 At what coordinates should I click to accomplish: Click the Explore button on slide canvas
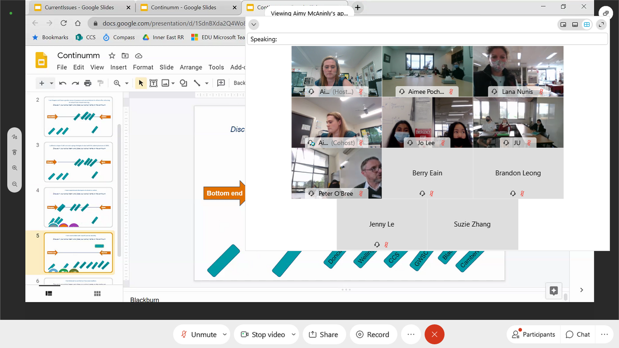(x=553, y=291)
